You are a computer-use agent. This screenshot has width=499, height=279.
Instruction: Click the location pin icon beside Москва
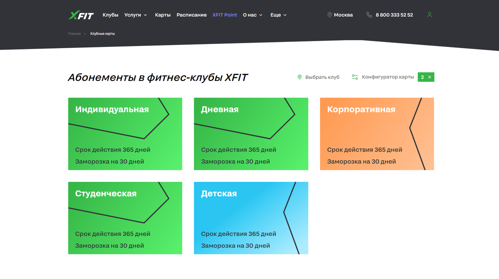[330, 15]
